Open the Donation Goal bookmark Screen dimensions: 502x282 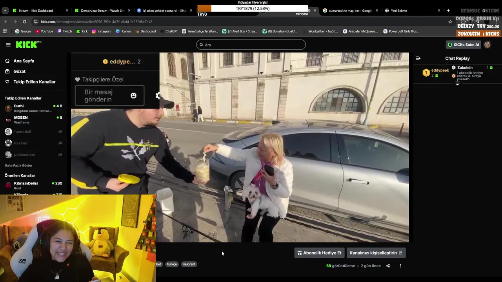click(x=280, y=31)
